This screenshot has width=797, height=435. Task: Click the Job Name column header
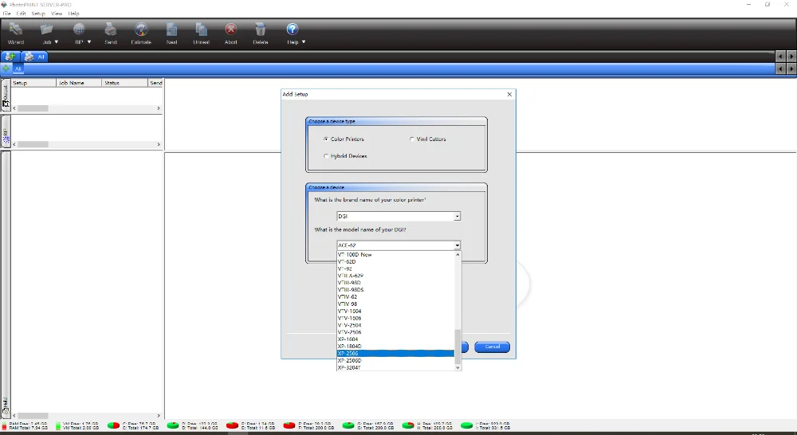point(79,83)
